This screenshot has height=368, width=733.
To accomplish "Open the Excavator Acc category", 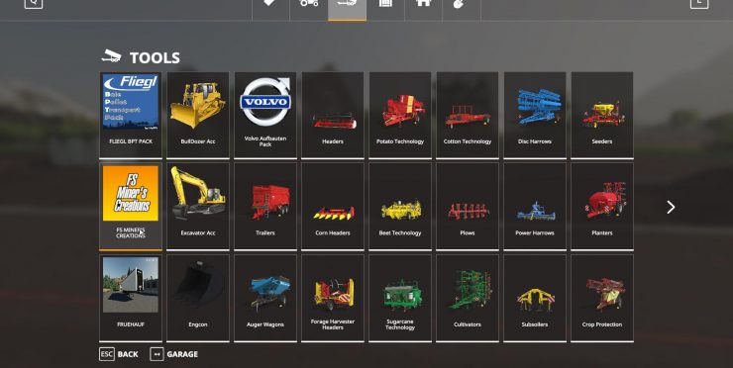I will pyautogui.click(x=198, y=206).
